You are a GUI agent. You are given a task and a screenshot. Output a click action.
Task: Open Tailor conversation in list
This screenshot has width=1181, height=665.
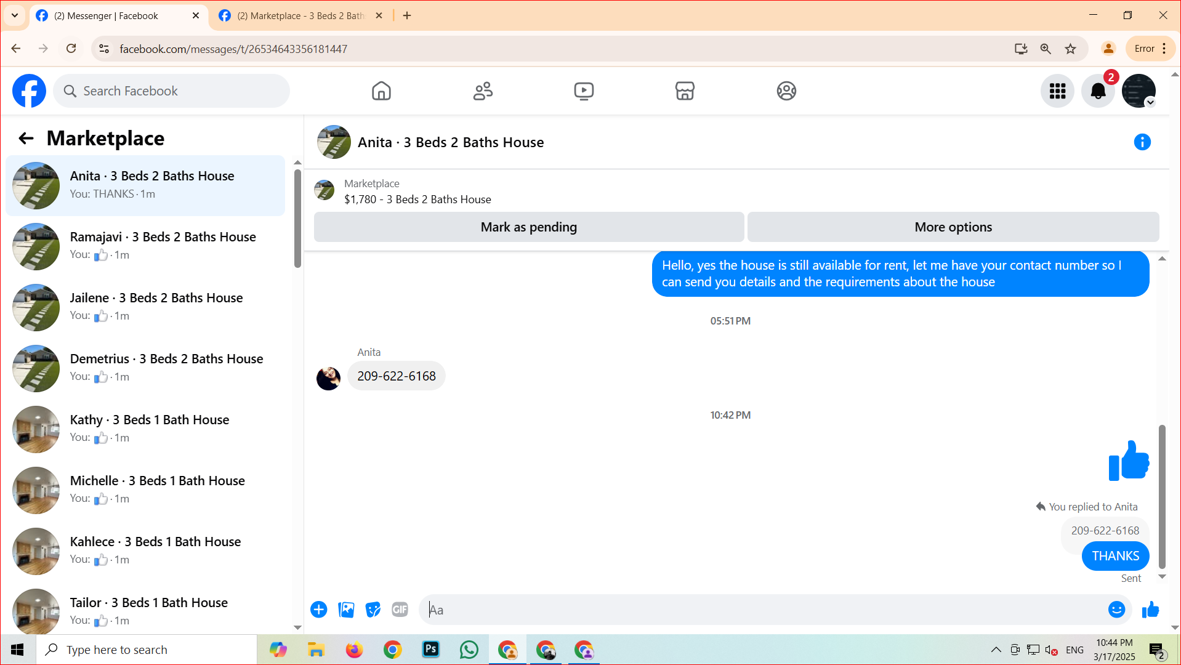pyautogui.click(x=145, y=610)
